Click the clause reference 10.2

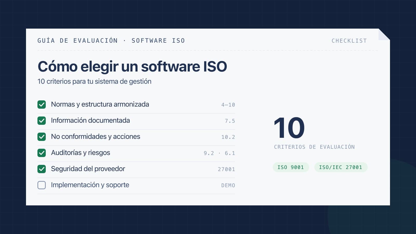pyautogui.click(x=228, y=137)
